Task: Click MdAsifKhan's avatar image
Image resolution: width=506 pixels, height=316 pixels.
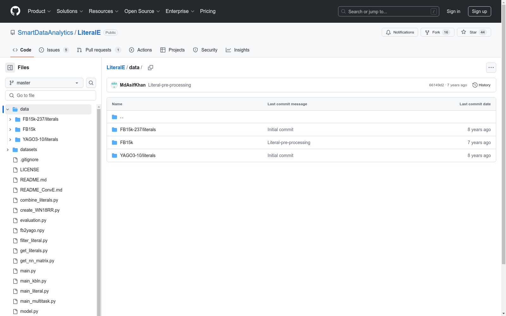Action: (114, 85)
